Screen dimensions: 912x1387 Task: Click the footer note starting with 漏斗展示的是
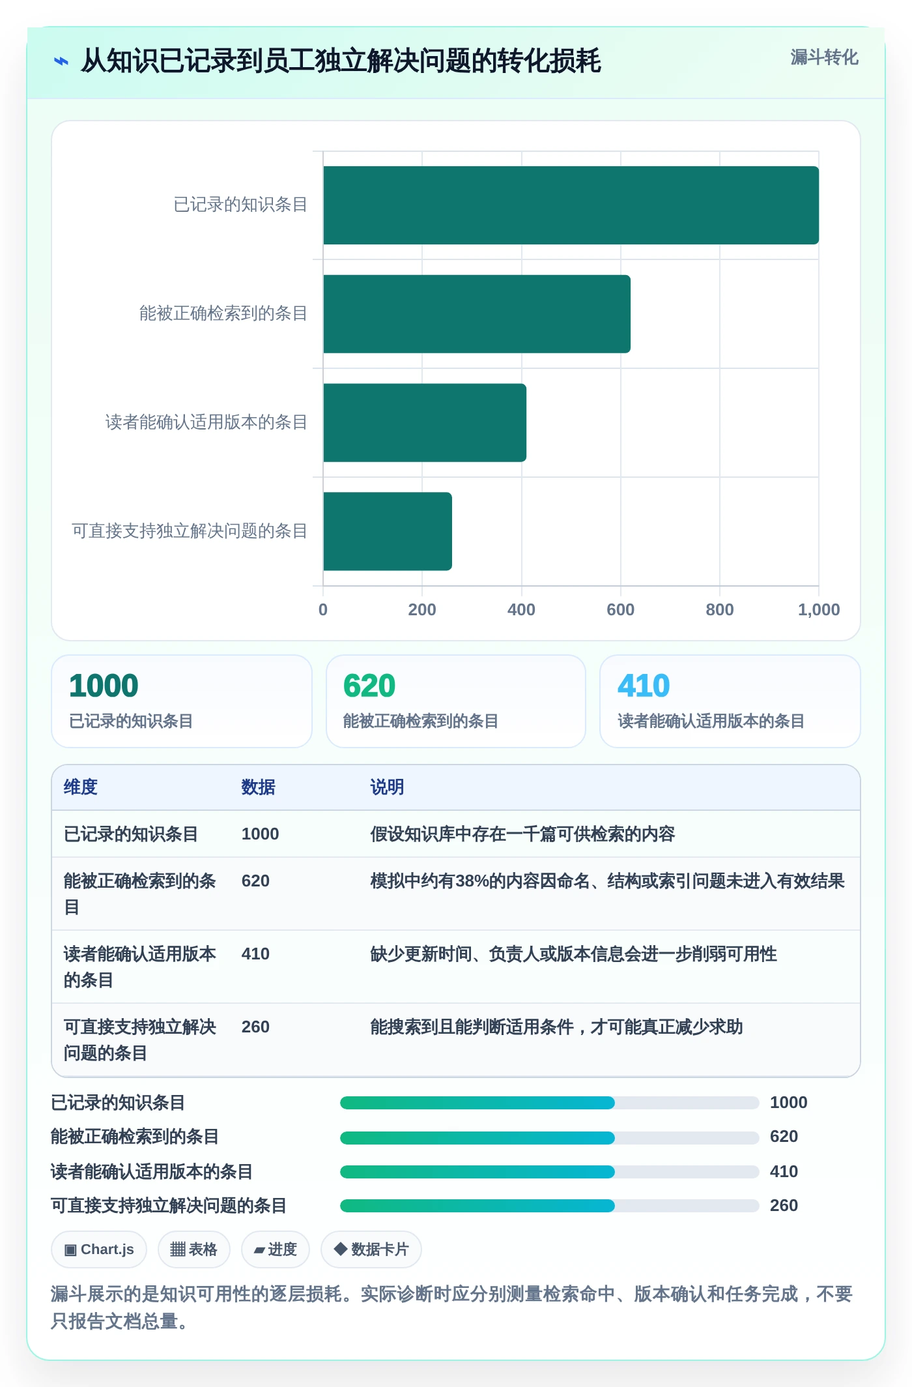pos(451,1307)
